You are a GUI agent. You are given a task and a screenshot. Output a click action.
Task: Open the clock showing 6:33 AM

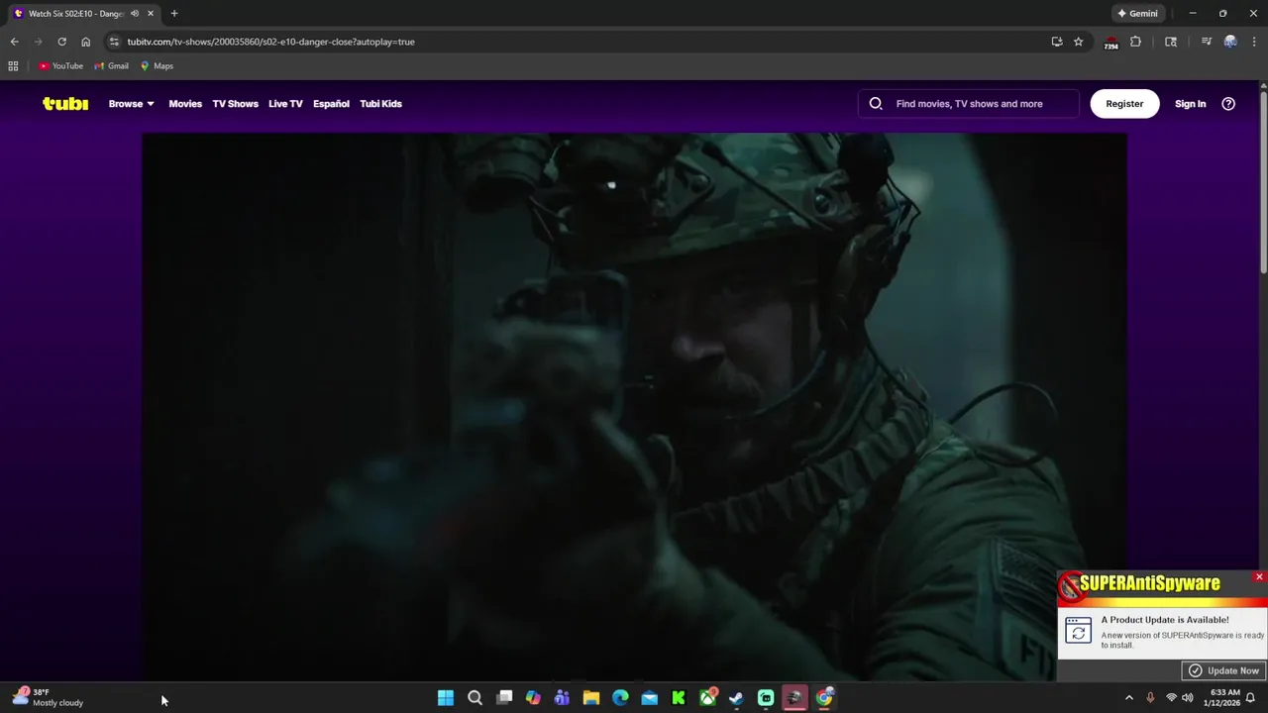click(1224, 698)
